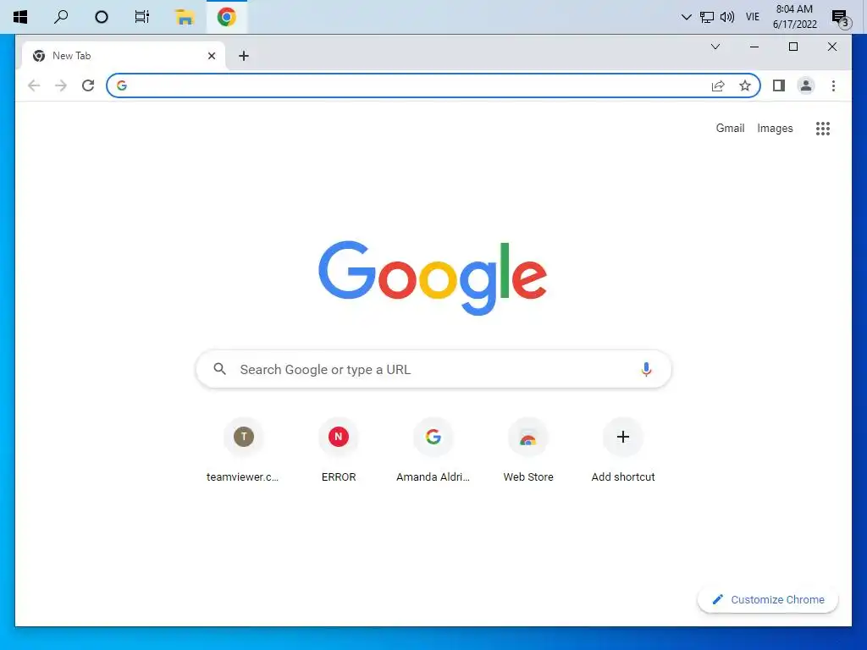Bookmark this tab with star icon

click(x=745, y=85)
